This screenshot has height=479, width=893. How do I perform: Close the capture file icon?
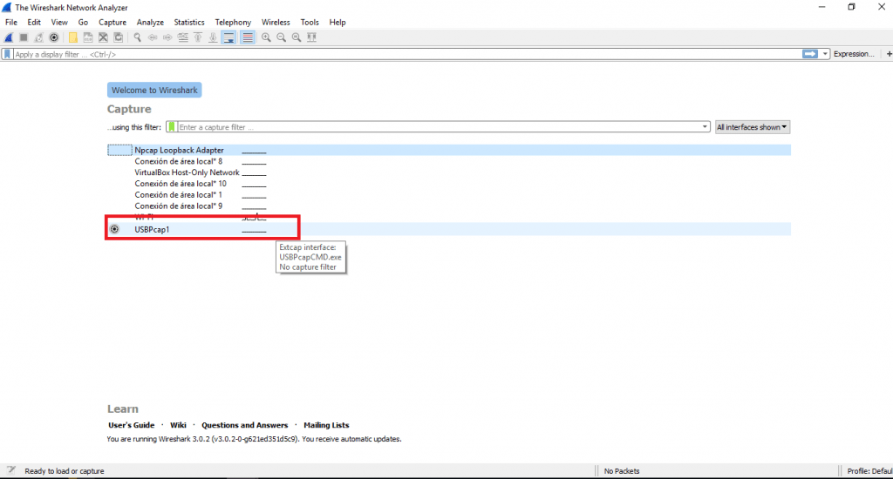(103, 37)
